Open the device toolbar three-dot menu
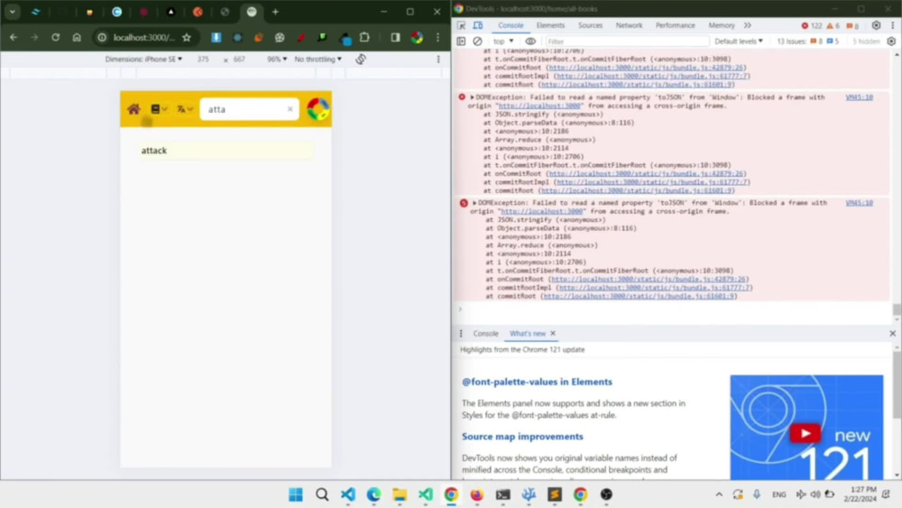 pos(438,60)
